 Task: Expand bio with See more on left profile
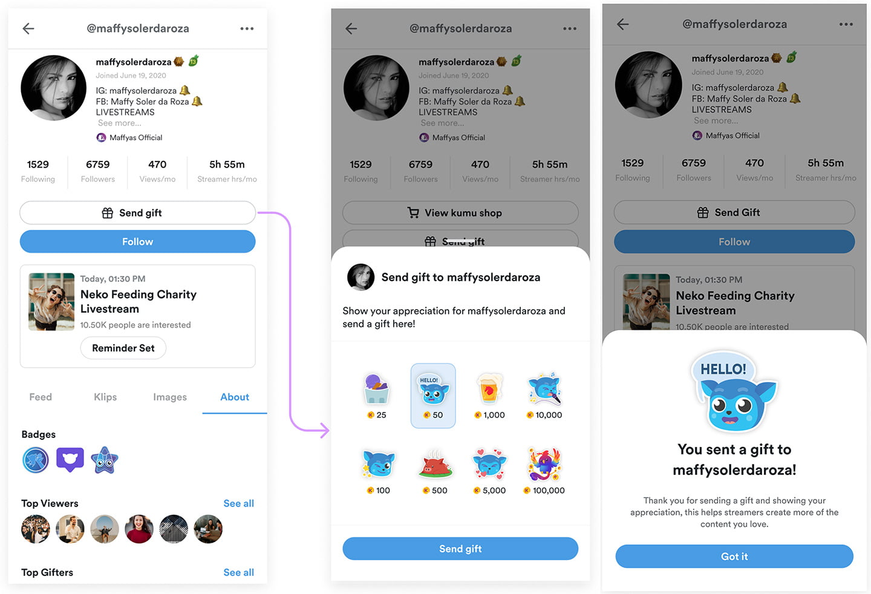point(120,123)
